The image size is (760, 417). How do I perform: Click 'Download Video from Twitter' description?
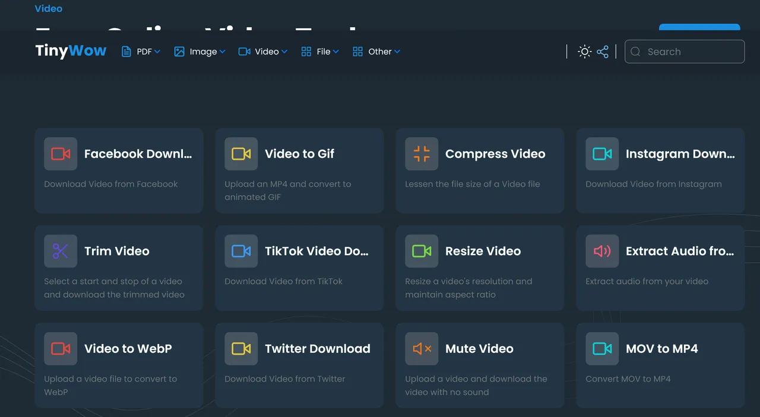pos(285,378)
